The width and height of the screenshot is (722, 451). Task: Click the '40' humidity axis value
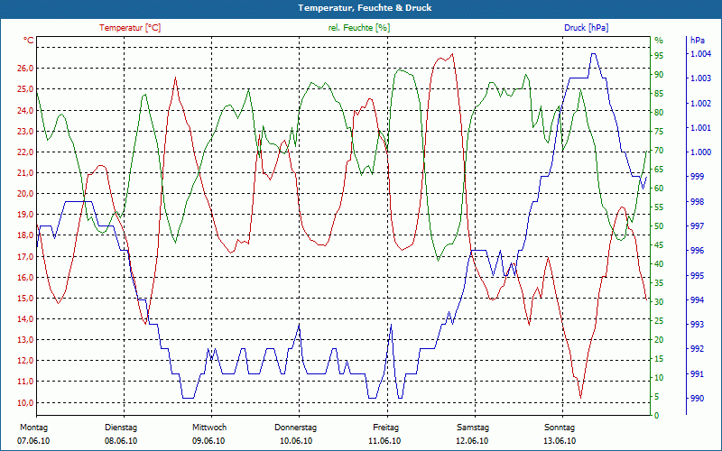pos(659,264)
